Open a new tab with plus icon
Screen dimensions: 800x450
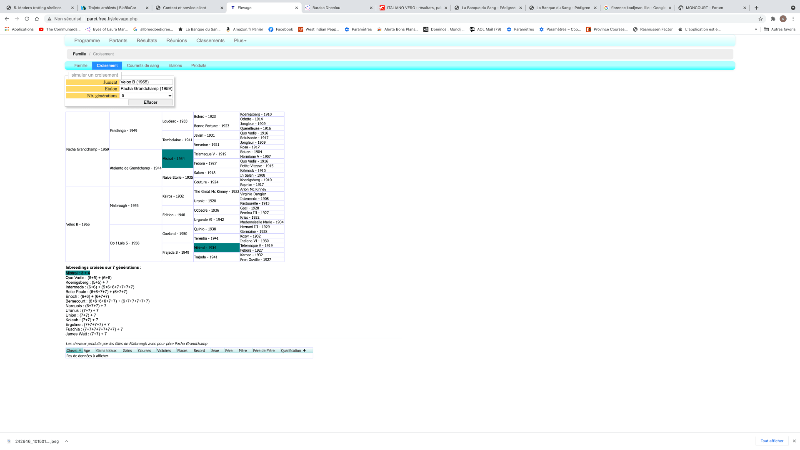click(x=756, y=7)
